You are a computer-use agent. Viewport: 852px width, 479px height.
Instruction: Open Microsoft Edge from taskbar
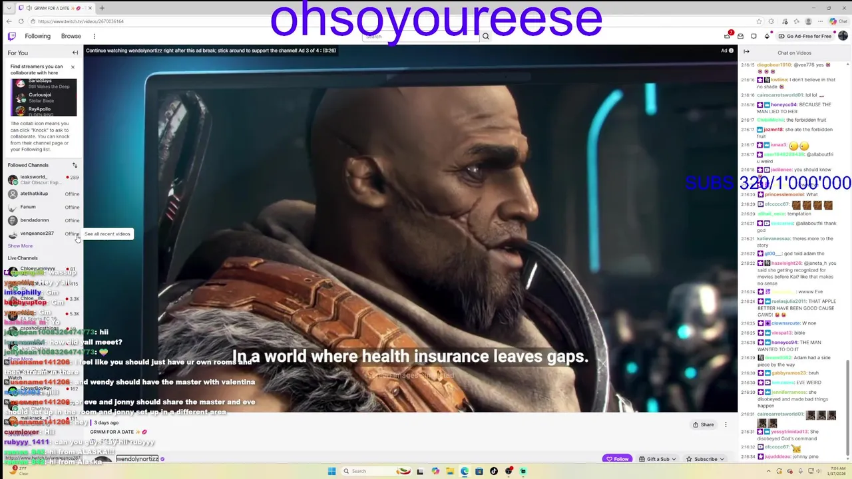pos(464,471)
